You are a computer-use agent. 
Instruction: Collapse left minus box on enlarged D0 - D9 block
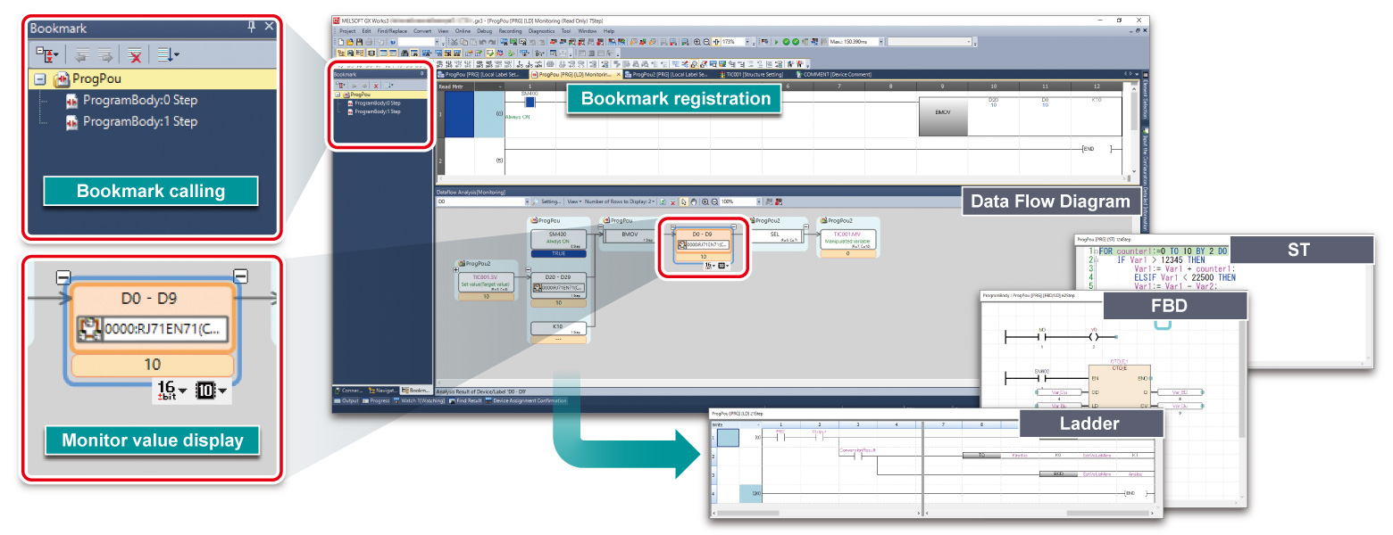pyautogui.click(x=63, y=276)
